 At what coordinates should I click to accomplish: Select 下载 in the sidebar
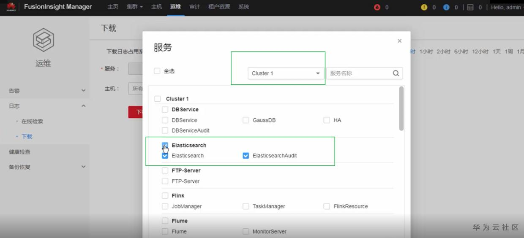[27, 137]
